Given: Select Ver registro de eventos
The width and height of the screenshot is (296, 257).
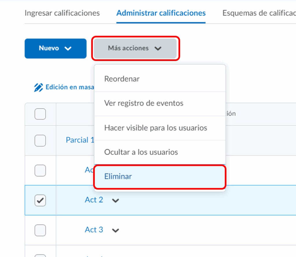Looking at the screenshot, I should (144, 103).
